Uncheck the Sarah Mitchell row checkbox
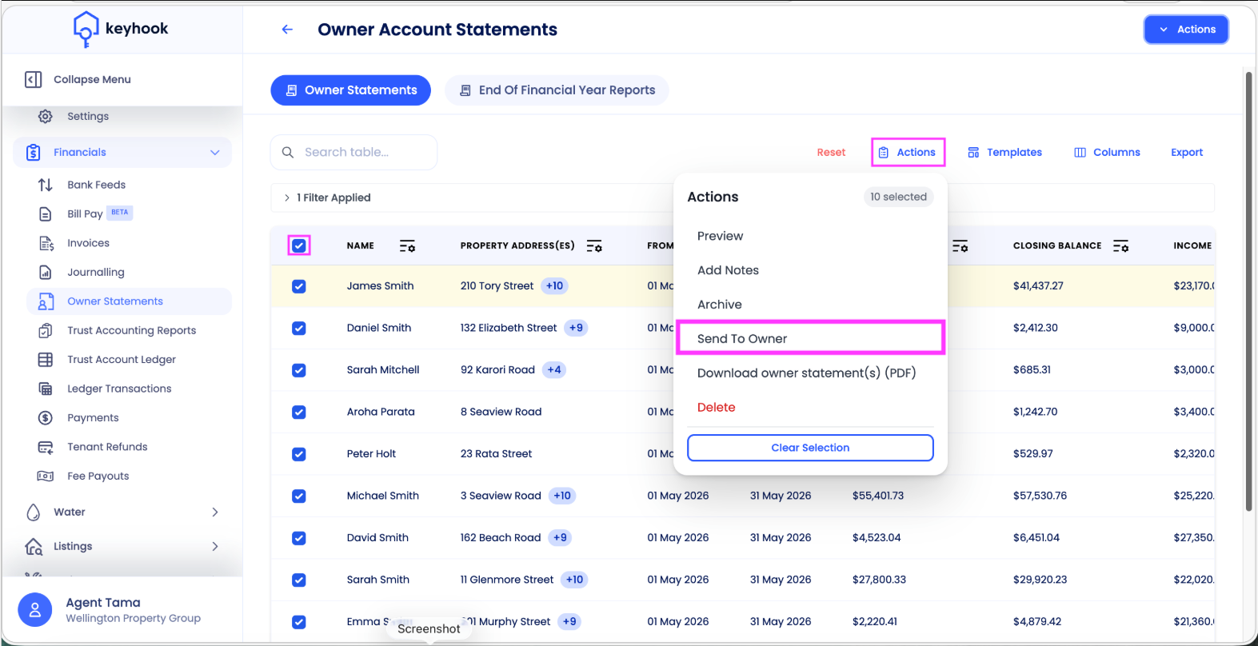Screen dimensions: 1258x646 click(x=299, y=370)
